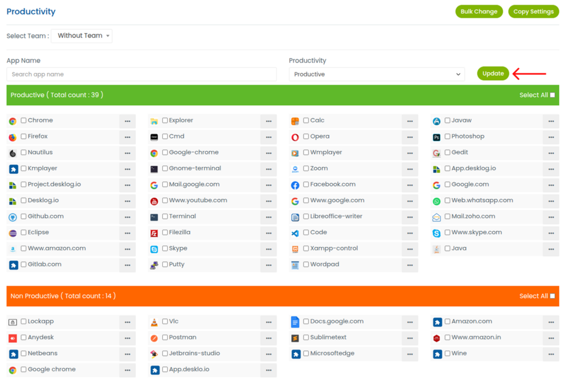This screenshot has width=567, height=382.
Task: Click the Web.whatsapp.com icon
Action: tap(436, 202)
